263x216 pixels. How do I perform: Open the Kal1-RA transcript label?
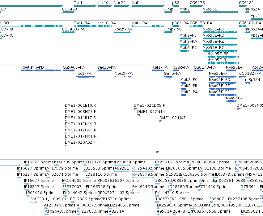pyautogui.click(x=140, y=23)
